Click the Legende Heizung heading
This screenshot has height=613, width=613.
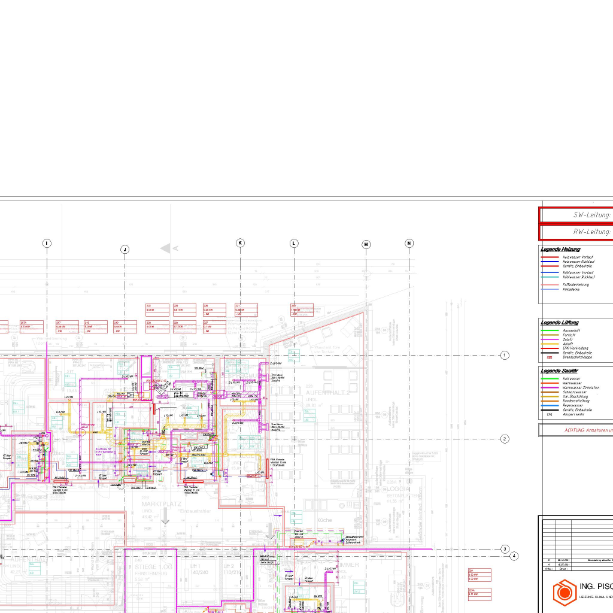560,249
